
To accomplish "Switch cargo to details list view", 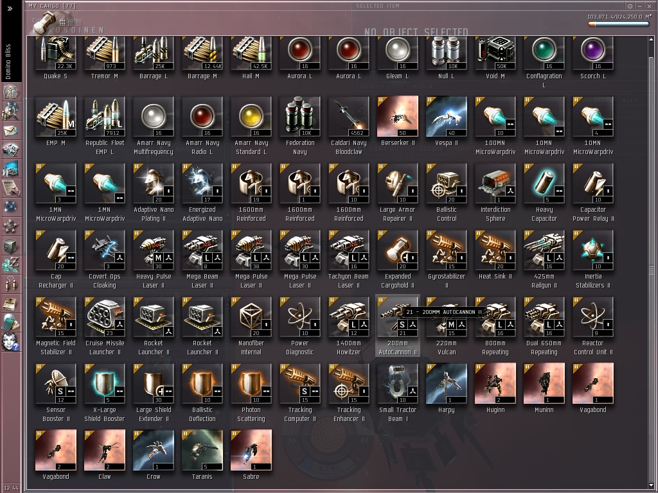I will pos(78,22).
